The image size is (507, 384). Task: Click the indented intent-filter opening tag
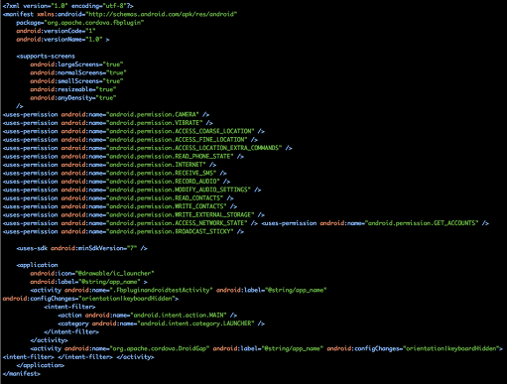pos(69,307)
